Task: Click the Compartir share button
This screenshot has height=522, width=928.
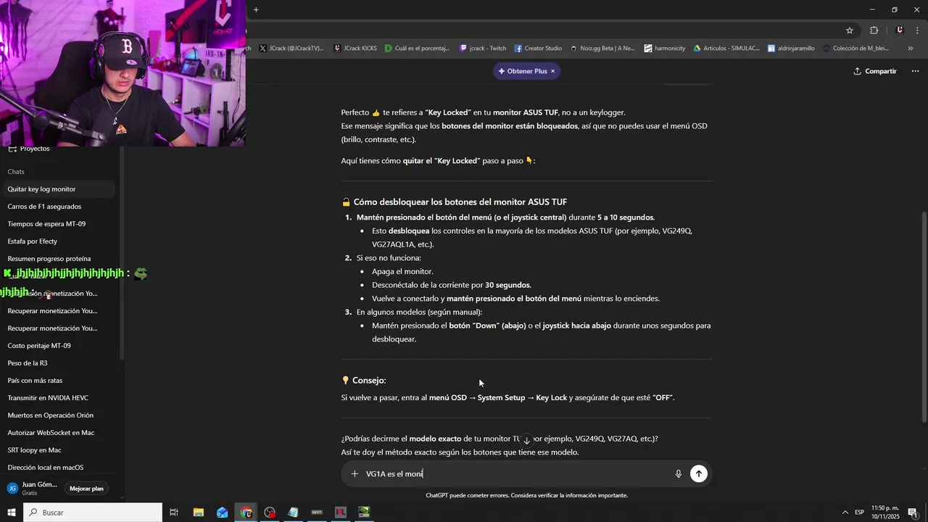Action: (x=875, y=71)
